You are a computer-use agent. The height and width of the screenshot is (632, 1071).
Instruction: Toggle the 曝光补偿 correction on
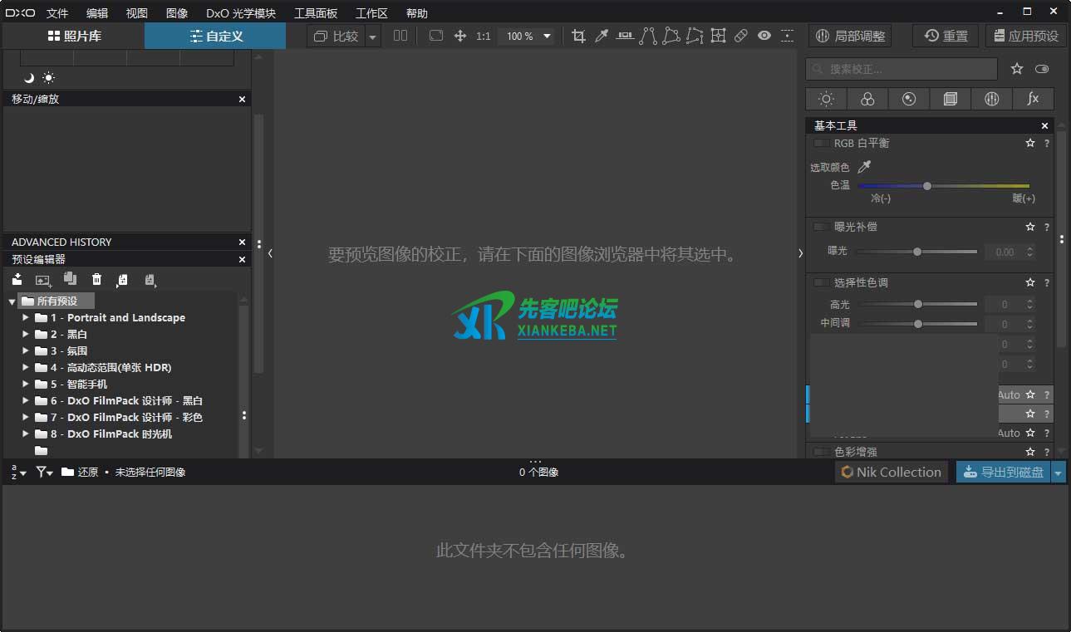(x=821, y=227)
